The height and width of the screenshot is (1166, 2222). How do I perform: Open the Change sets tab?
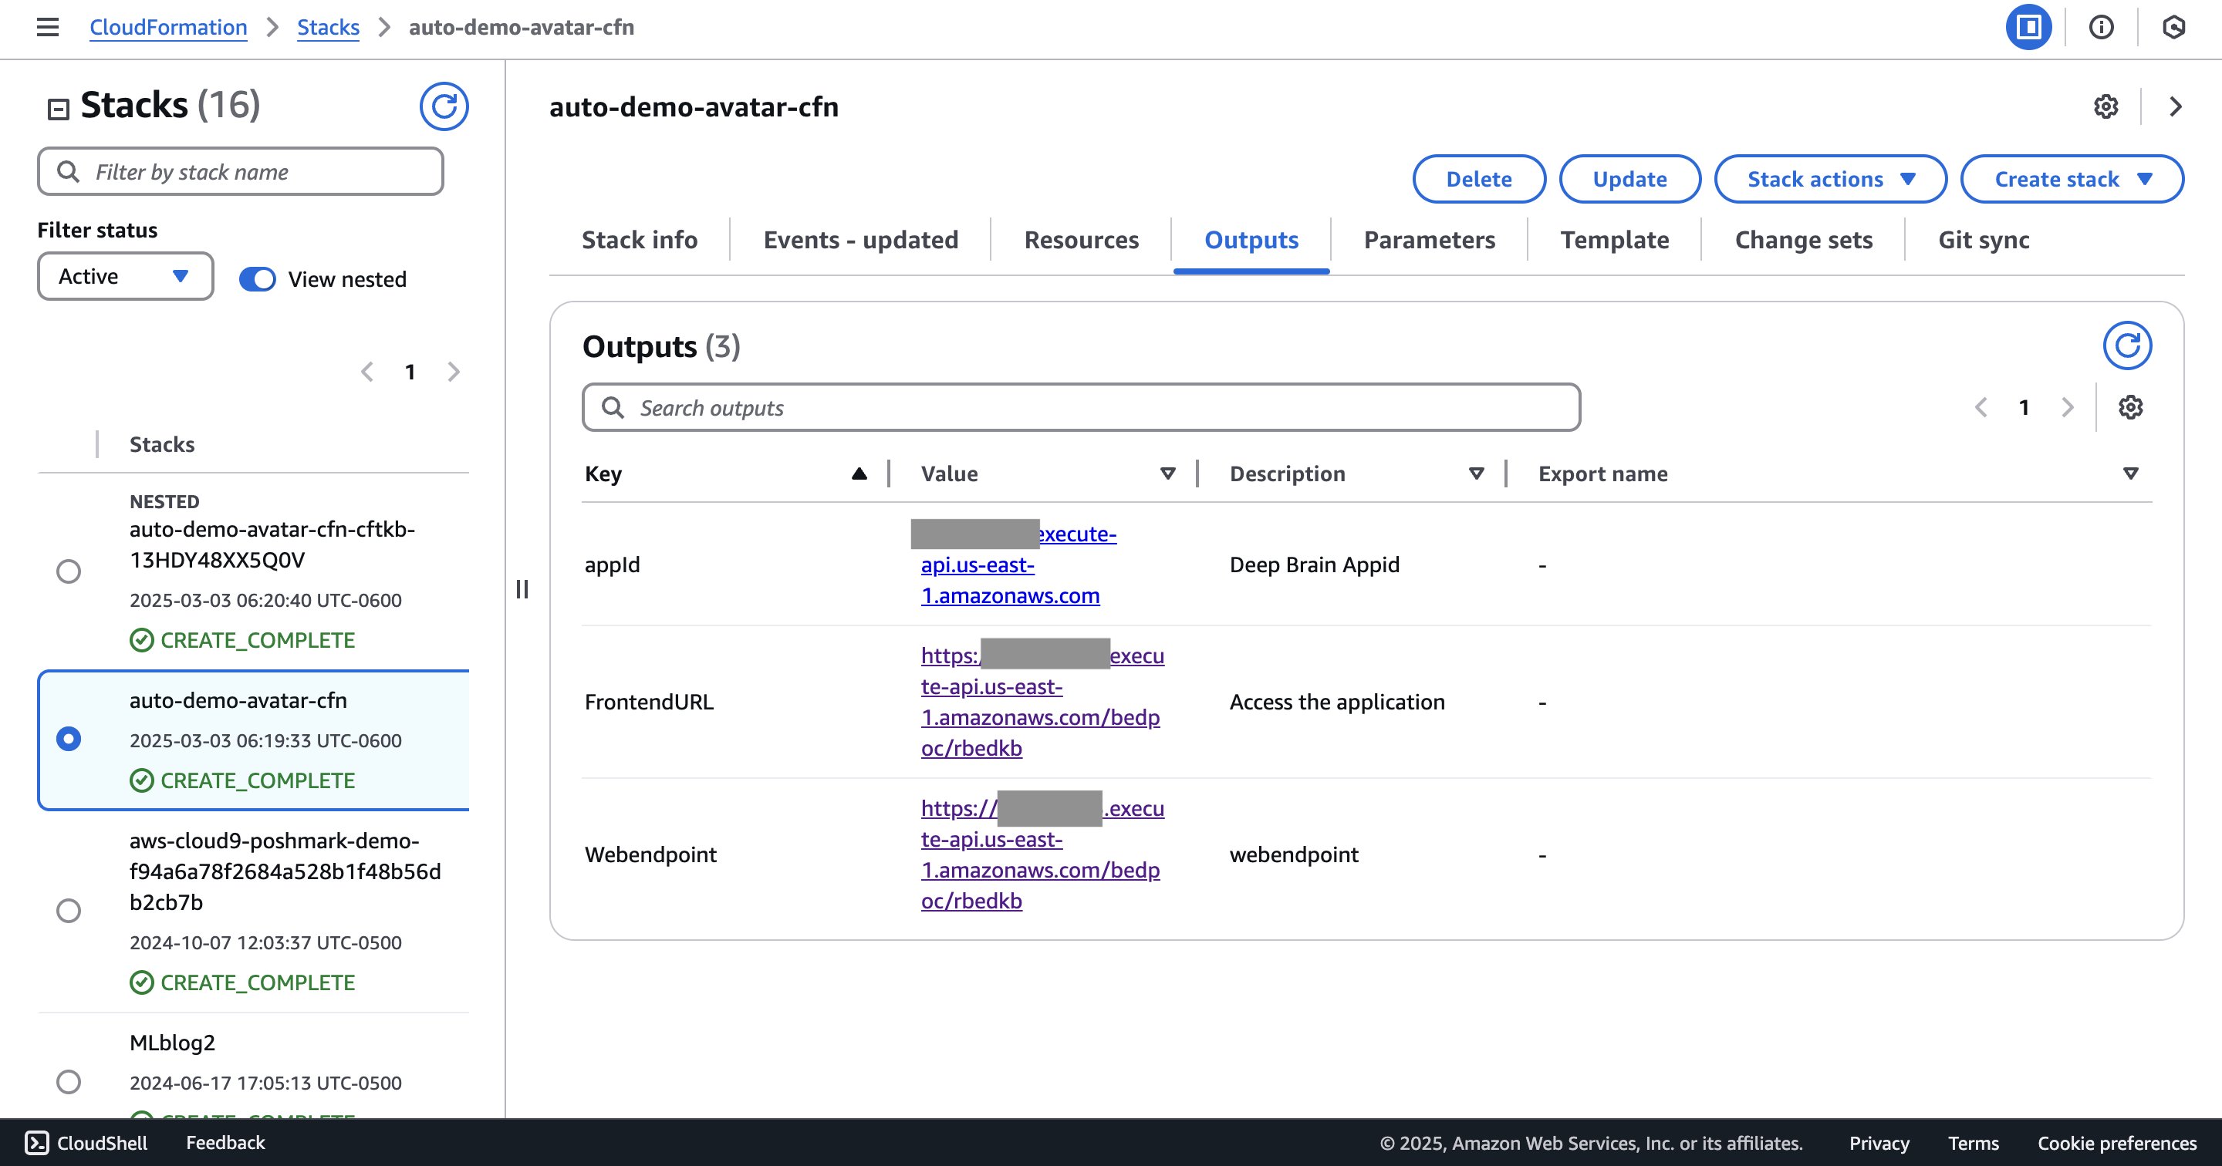pyautogui.click(x=1803, y=239)
